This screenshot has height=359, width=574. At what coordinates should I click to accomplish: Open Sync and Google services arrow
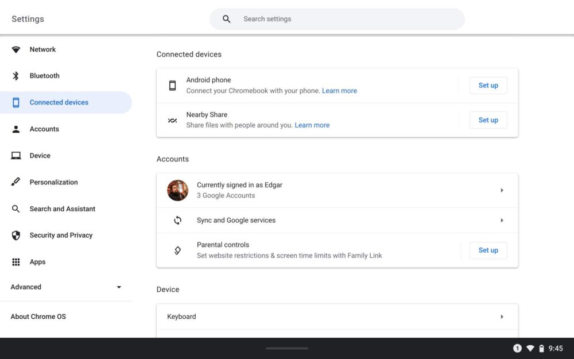click(x=502, y=221)
